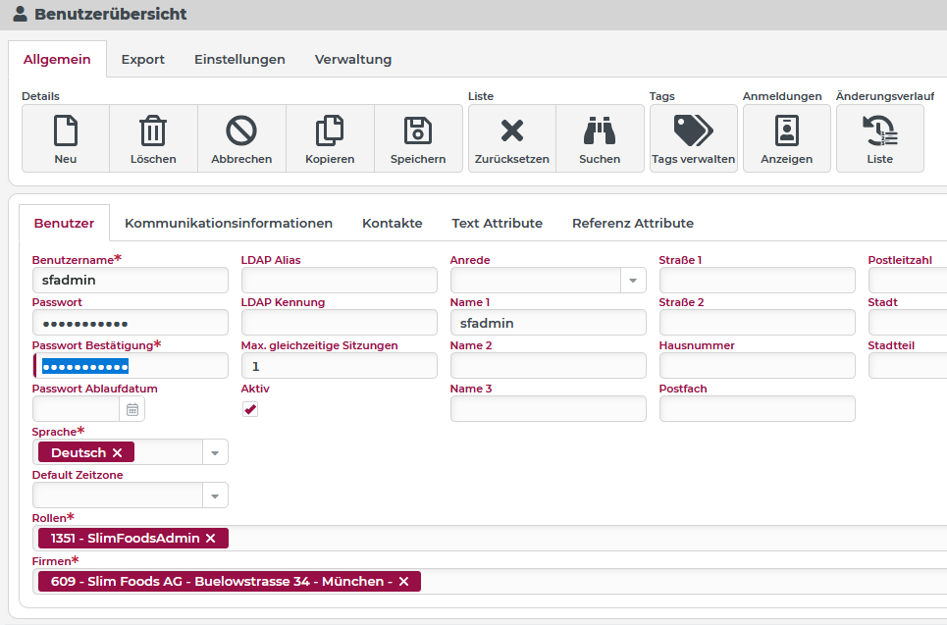Click the Passwort Bestätigung field
This screenshot has height=625, width=947.
click(131, 366)
